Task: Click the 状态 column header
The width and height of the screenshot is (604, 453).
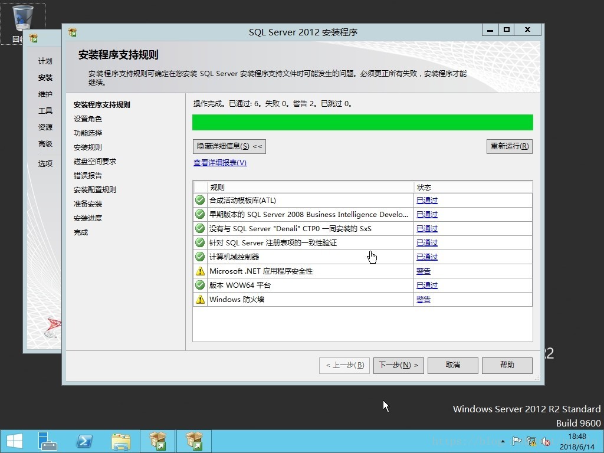Action: tap(473, 187)
